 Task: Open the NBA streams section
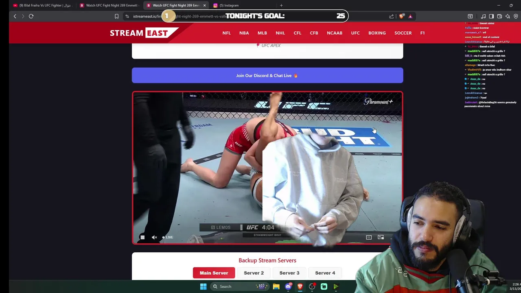(244, 33)
